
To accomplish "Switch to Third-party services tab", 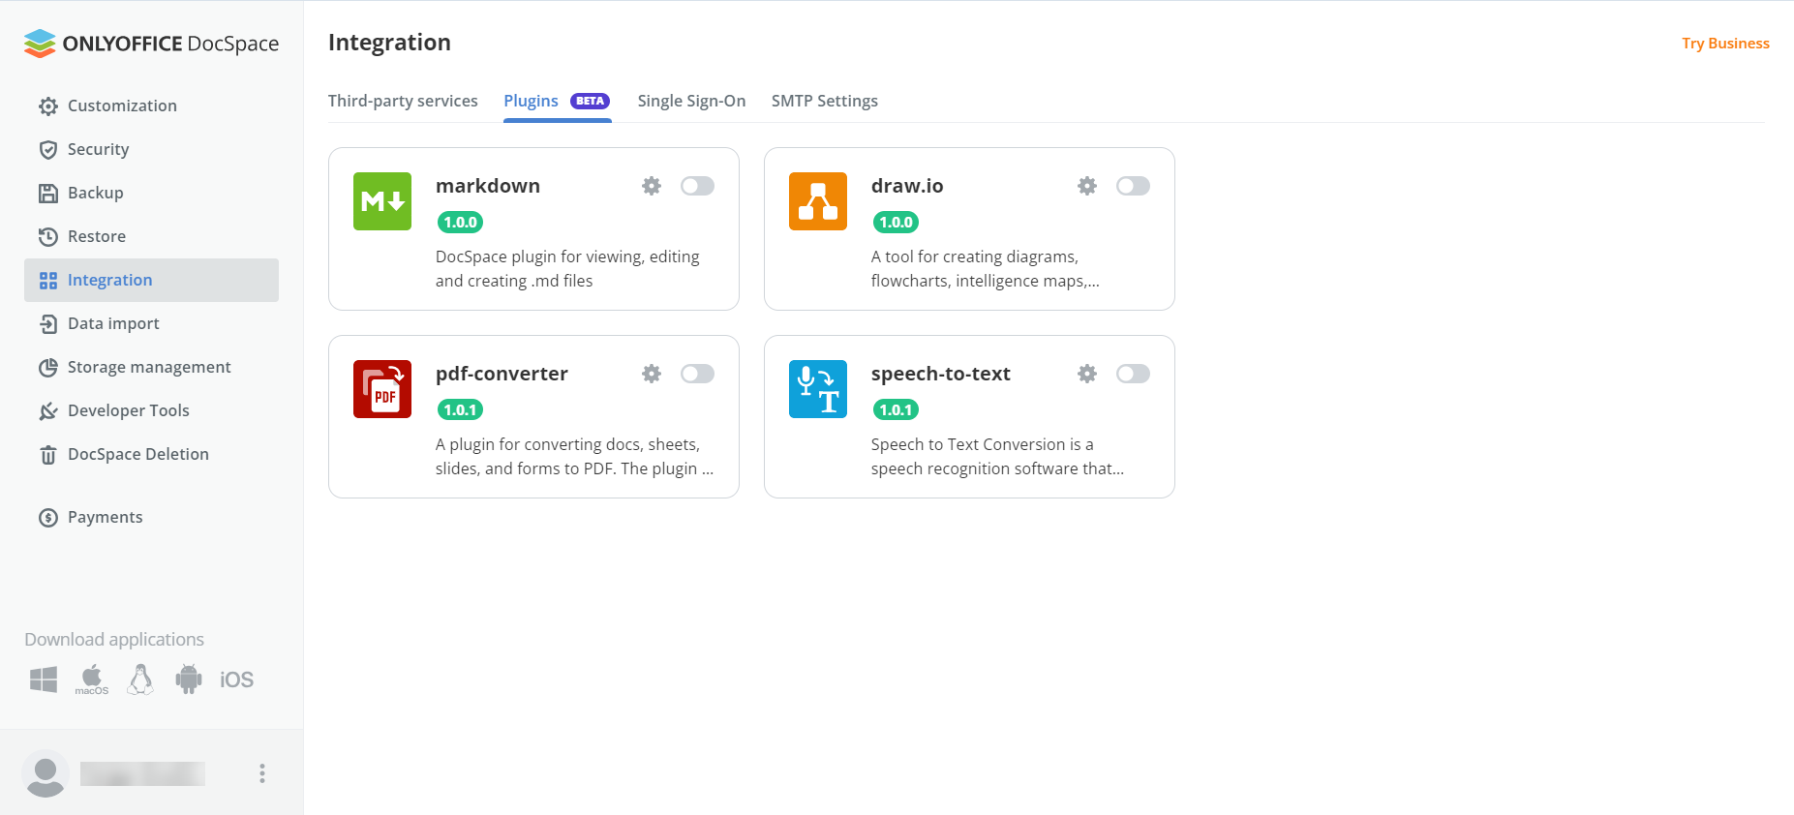I will point(403,101).
